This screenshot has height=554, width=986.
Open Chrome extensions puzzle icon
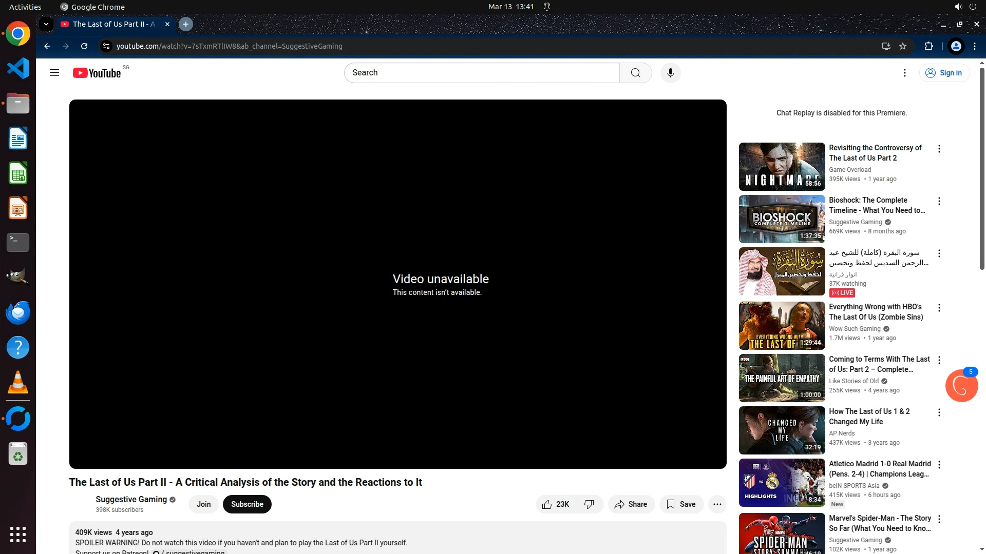pos(928,46)
